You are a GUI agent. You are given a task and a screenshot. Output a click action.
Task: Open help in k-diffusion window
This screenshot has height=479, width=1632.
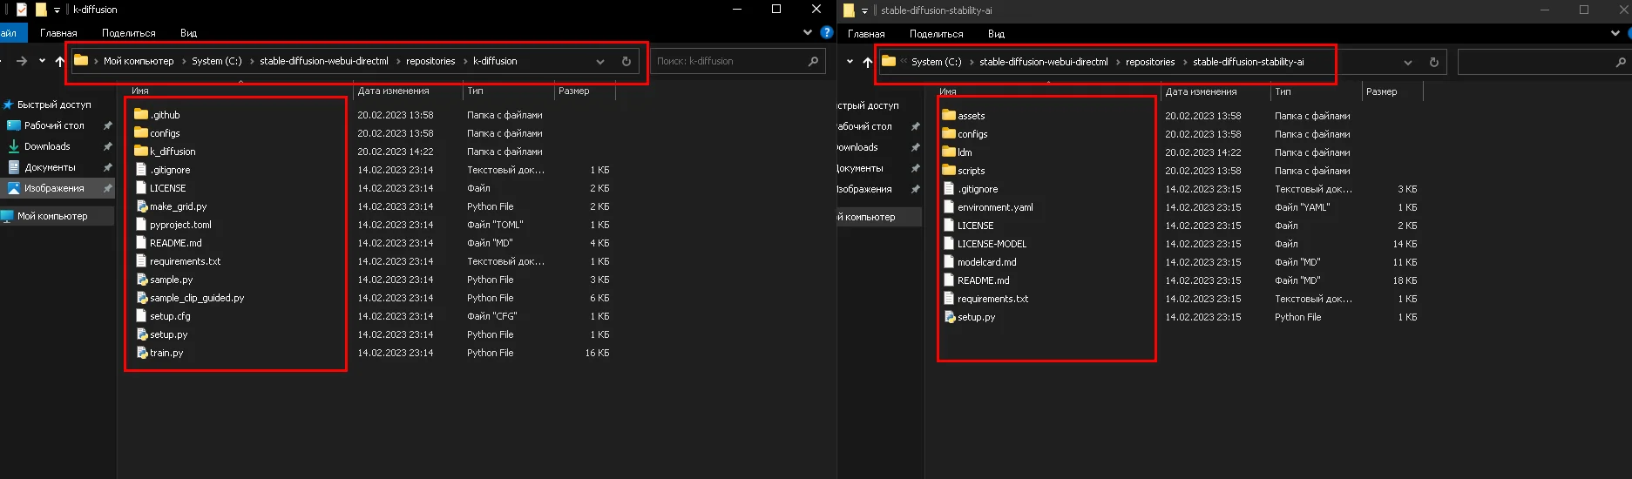pyautogui.click(x=827, y=32)
